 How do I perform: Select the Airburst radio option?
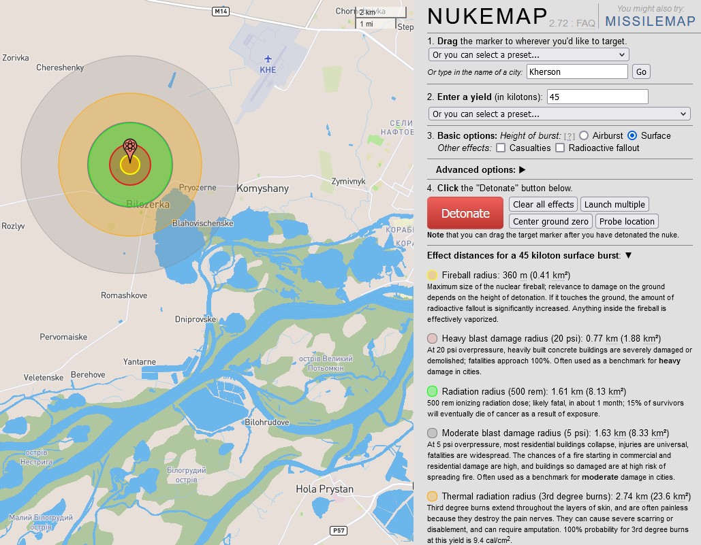[x=584, y=135]
